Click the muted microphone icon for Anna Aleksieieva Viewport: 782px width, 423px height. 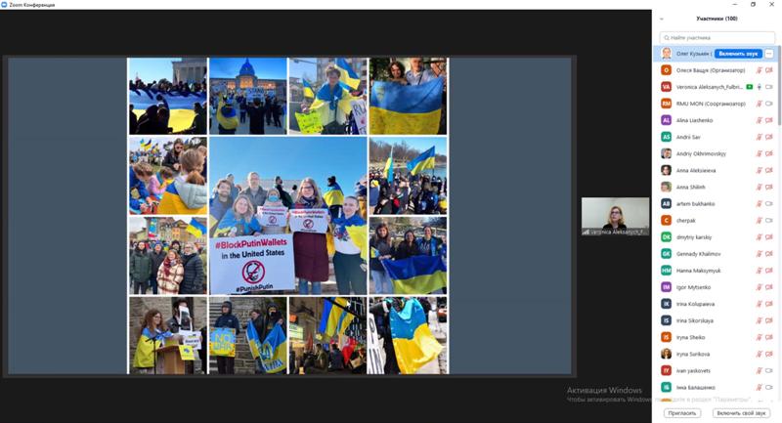pyautogui.click(x=760, y=170)
